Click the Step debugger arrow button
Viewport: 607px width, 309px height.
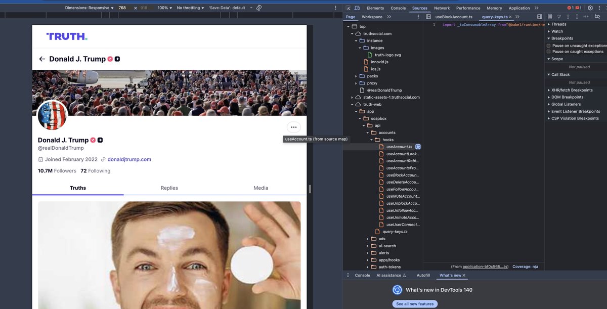tap(585, 17)
